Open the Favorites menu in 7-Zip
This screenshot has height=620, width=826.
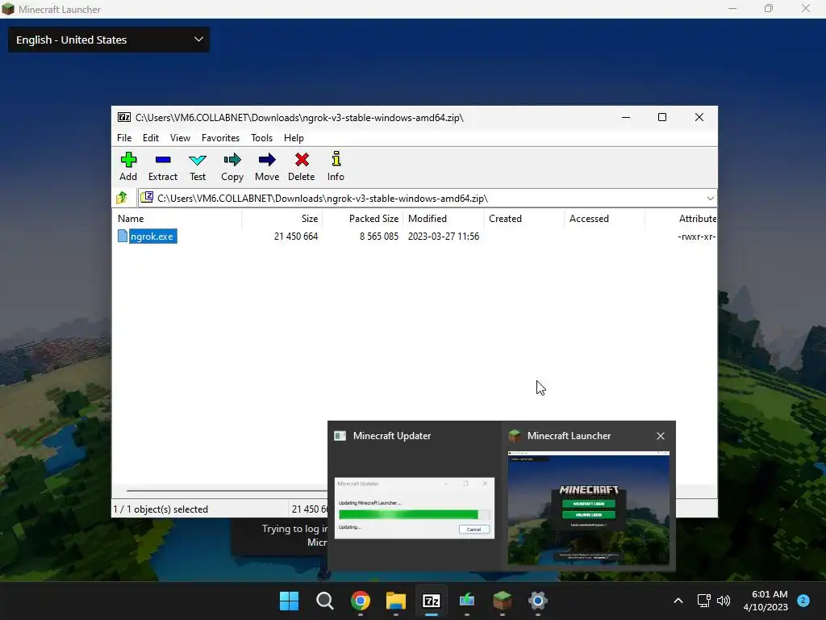[x=220, y=137]
